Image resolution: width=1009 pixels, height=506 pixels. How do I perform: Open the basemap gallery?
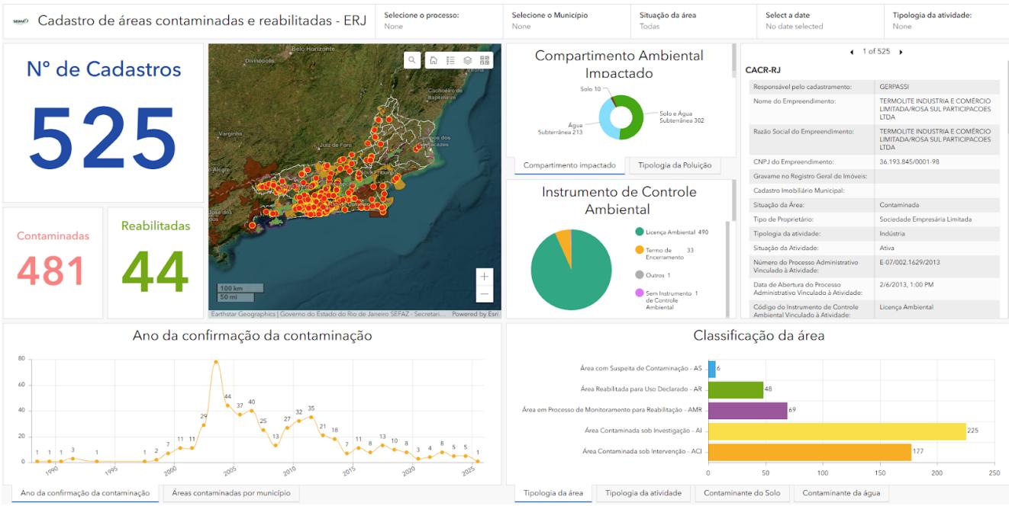485,60
